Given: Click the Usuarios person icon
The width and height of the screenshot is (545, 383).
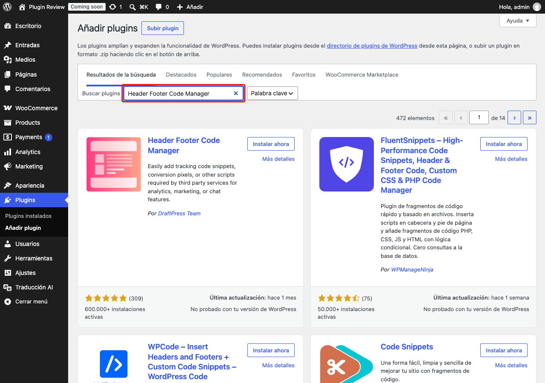Looking at the screenshot, I should pyautogui.click(x=8, y=244).
